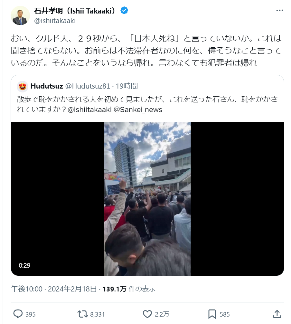
Task: Click the reply speech bubble icon
Action: click(x=18, y=314)
